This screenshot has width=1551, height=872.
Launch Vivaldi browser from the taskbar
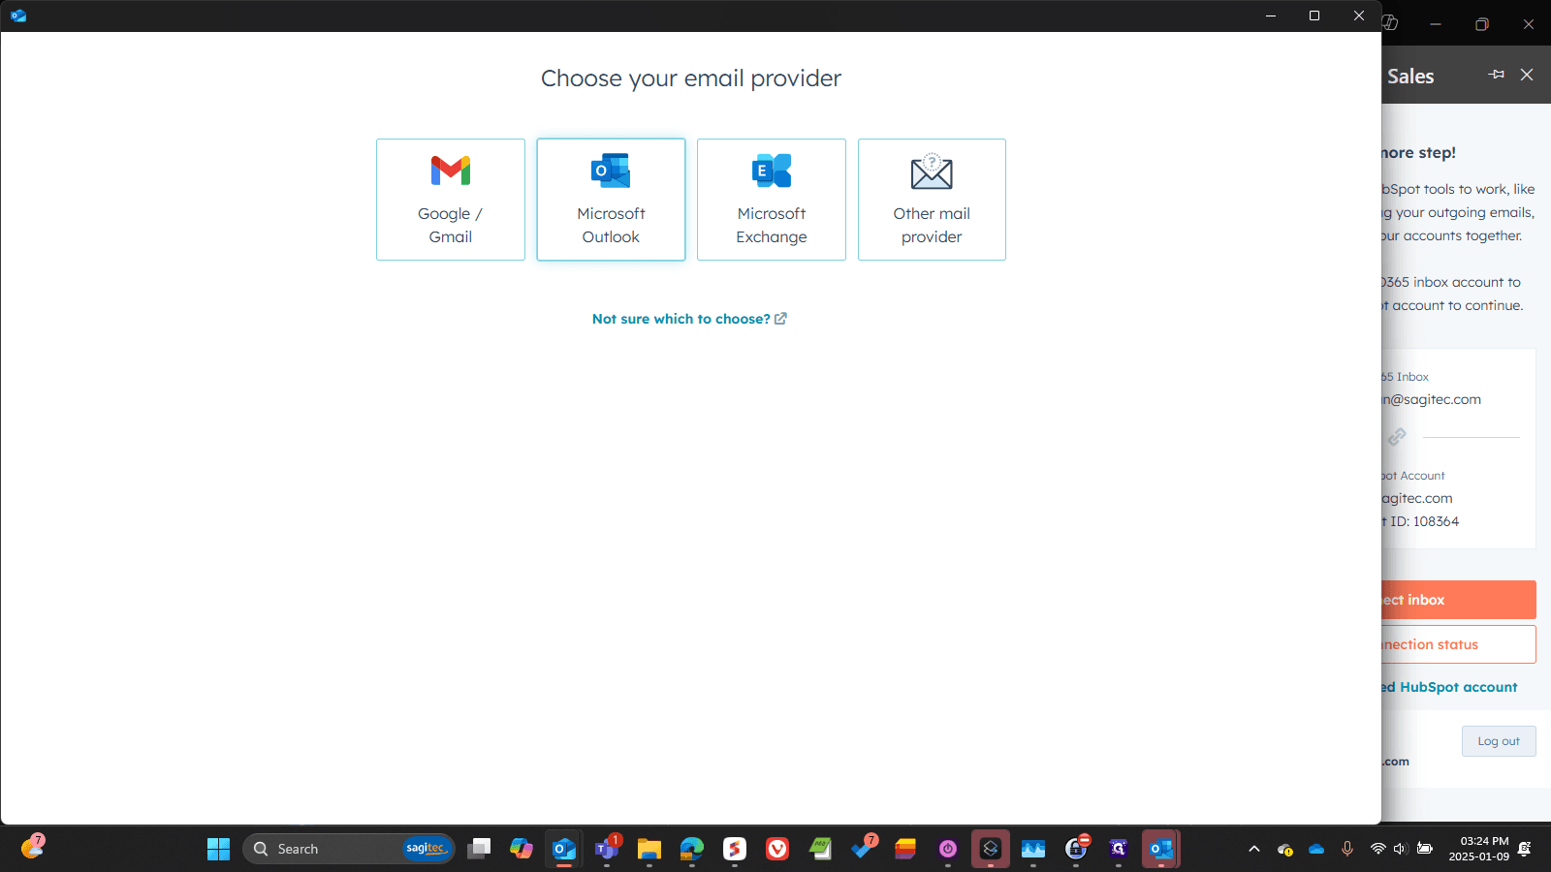pos(777,849)
